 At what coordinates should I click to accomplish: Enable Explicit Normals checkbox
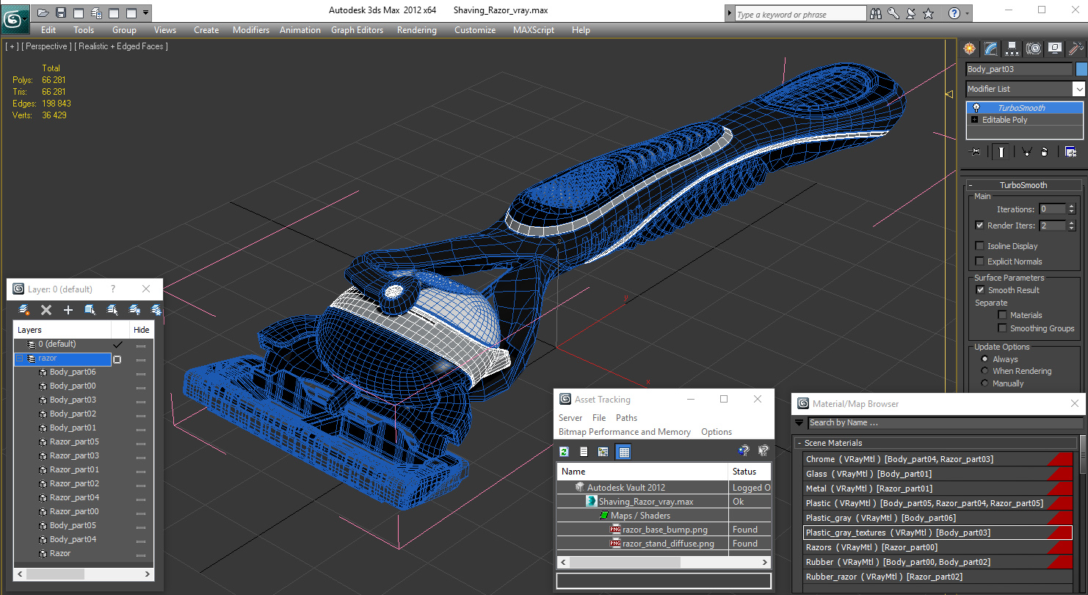coord(979,261)
